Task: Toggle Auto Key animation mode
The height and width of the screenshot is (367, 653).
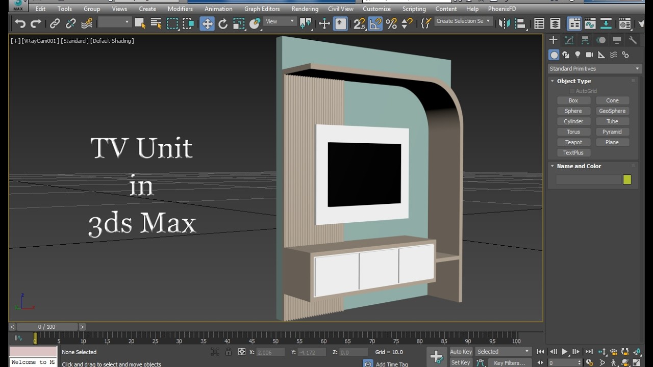Action: click(x=461, y=352)
